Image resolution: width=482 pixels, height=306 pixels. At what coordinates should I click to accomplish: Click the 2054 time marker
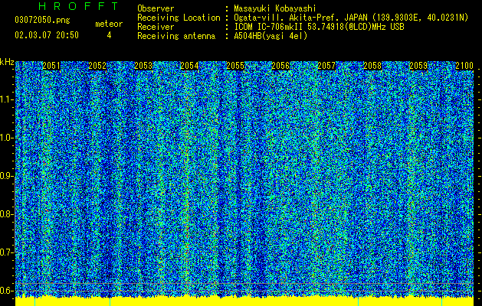click(189, 66)
